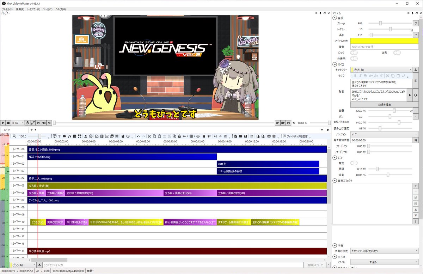This screenshot has width=423, height=274.
Task: Step forward one frame in preview
Action: (x=278, y=123)
